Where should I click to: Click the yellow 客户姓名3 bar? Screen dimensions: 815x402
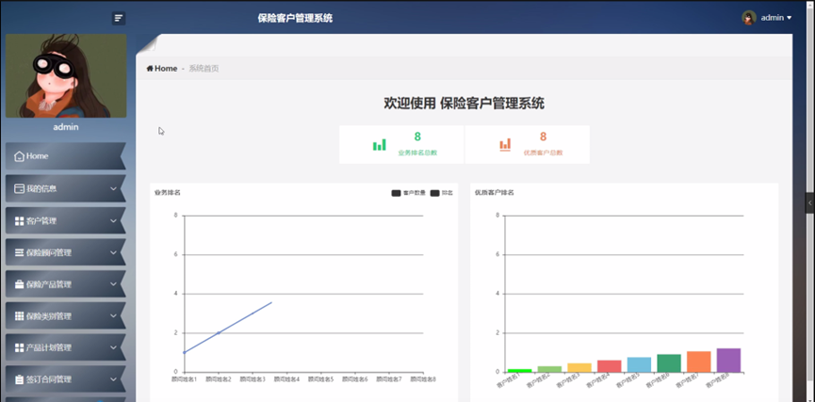[579, 368]
